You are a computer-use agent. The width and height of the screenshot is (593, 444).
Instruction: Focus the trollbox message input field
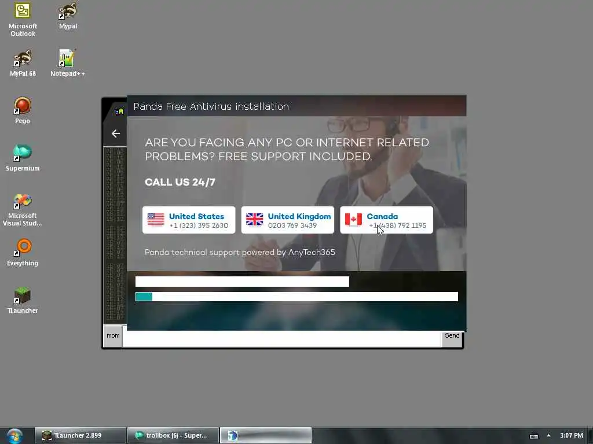(x=282, y=339)
